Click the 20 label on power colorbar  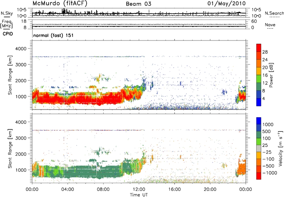pos(265,68)
